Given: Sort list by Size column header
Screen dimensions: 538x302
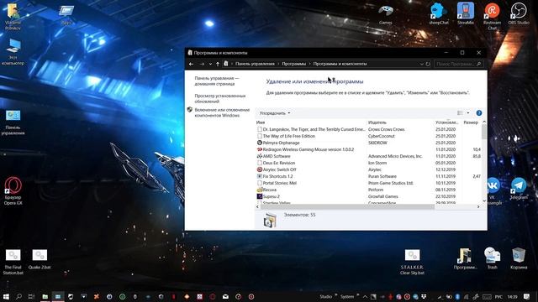Looking at the screenshot, I should tap(471, 122).
